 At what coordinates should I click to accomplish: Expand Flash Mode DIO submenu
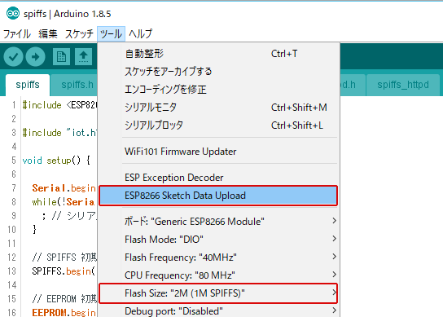coord(219,240)
